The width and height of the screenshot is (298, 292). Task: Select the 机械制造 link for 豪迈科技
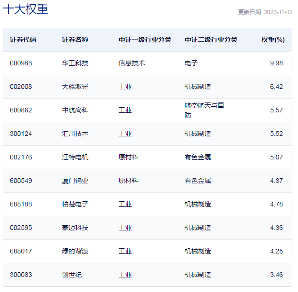(x=198, y=228)
